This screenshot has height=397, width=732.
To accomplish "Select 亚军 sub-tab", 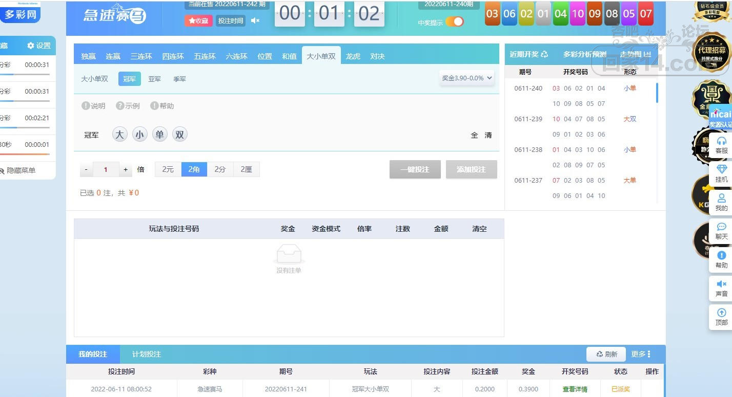I will (154, 79).
